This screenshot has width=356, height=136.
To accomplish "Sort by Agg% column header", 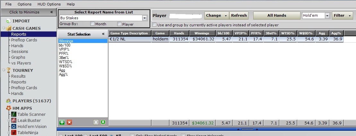I will pos(336,33).
